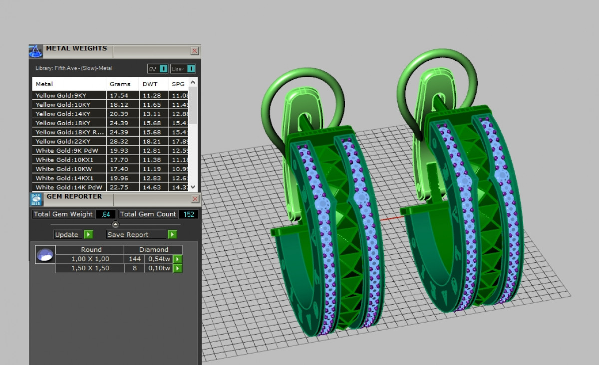Click the Total Gem Weight value field

105,214
